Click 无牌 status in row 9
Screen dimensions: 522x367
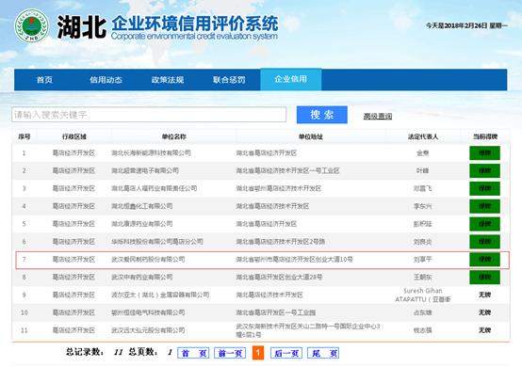tap(484, 295)
